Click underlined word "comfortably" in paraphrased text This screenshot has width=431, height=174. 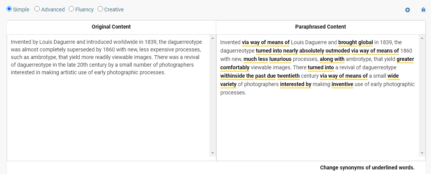click(x=235, y=67)
